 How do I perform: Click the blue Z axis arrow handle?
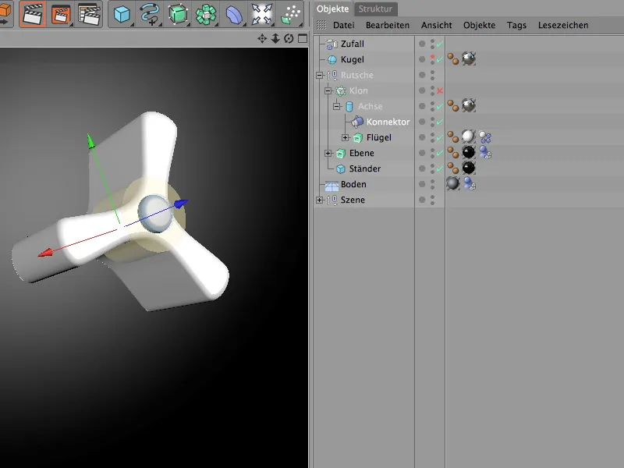click(x=181, y=203)
